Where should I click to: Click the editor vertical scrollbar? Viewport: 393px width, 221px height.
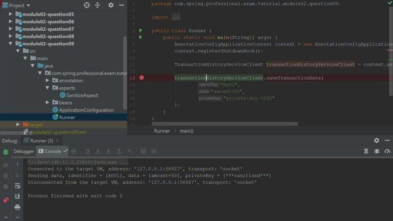click(x=391, y=52)
